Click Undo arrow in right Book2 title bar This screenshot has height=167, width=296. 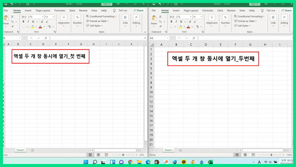pyautogui.click(x=160, y=4)
